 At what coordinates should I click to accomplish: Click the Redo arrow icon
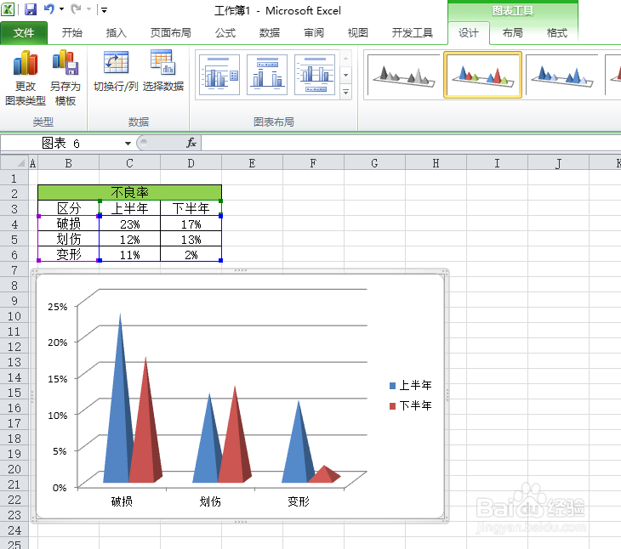coord(76,8)
